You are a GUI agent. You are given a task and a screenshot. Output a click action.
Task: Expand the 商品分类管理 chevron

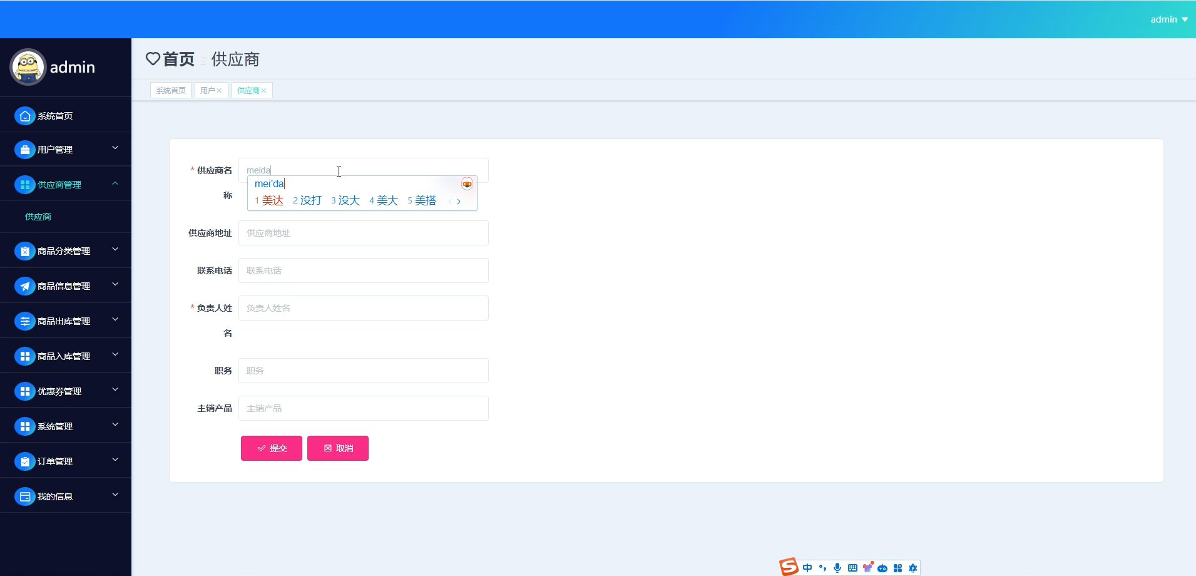click(x=115, y=250)
